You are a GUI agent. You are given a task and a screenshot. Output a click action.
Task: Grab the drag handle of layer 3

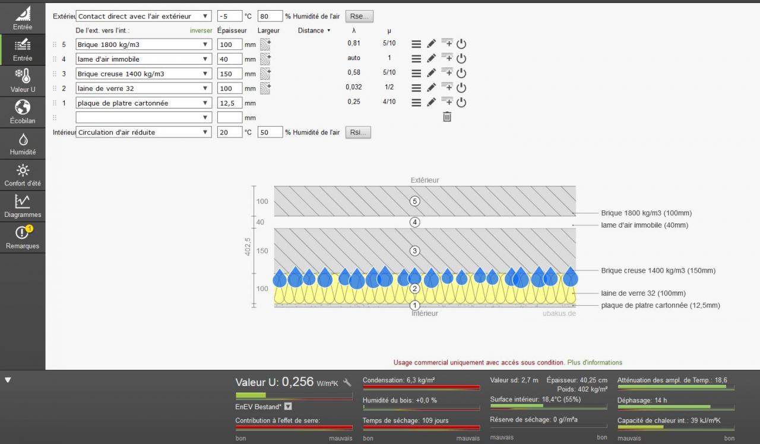55,74
